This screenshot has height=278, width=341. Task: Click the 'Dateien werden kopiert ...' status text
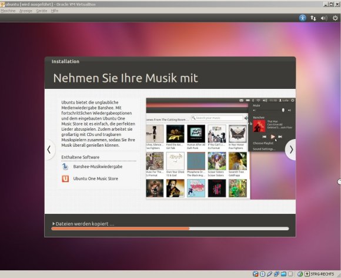(85, 224)
